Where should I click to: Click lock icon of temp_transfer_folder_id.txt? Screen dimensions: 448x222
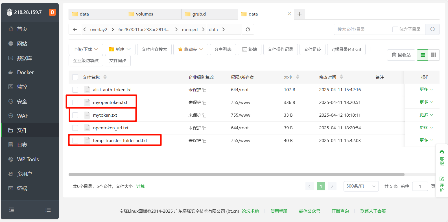[x=204, y=141]
